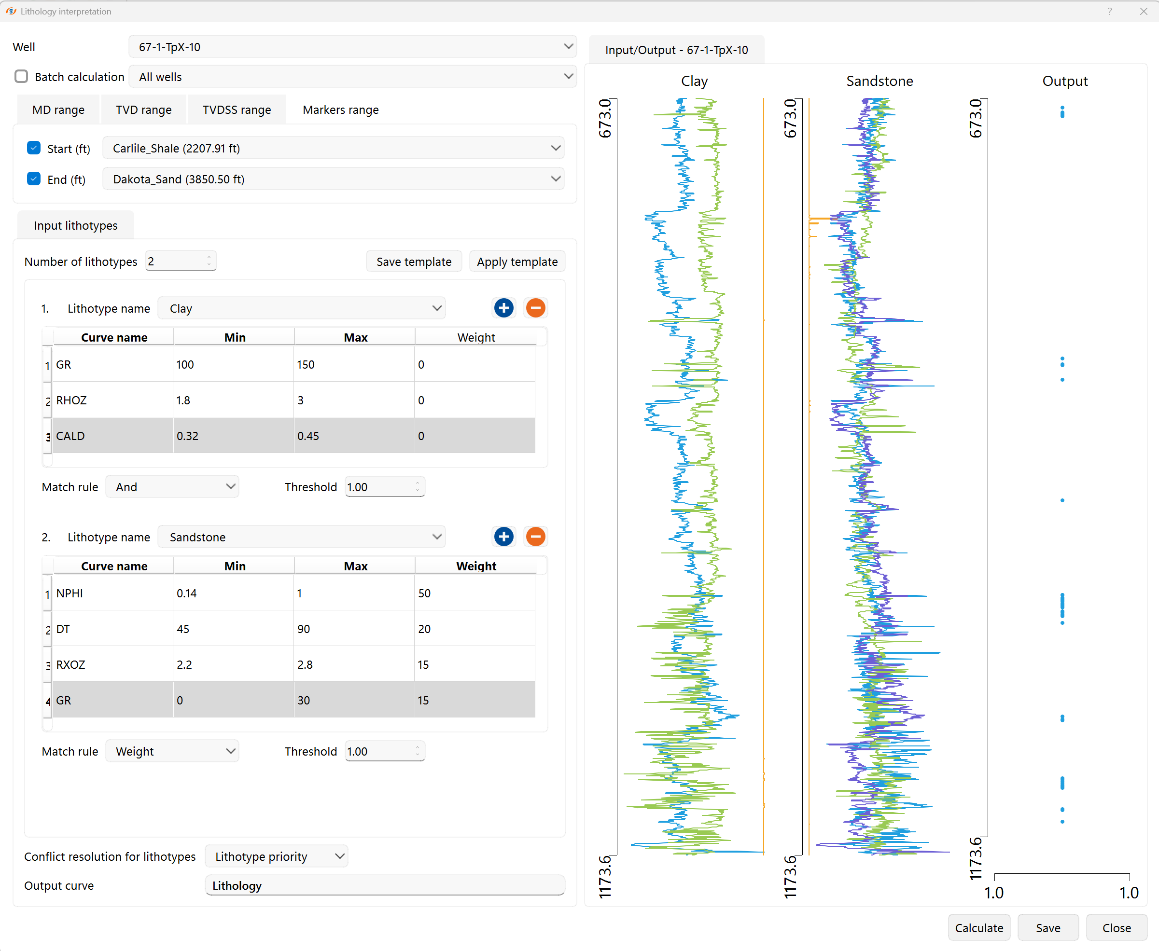Expand the Clay lithotype name dropdown
This screenshot has width=1159, height=951.
click(x=301, y=308)
